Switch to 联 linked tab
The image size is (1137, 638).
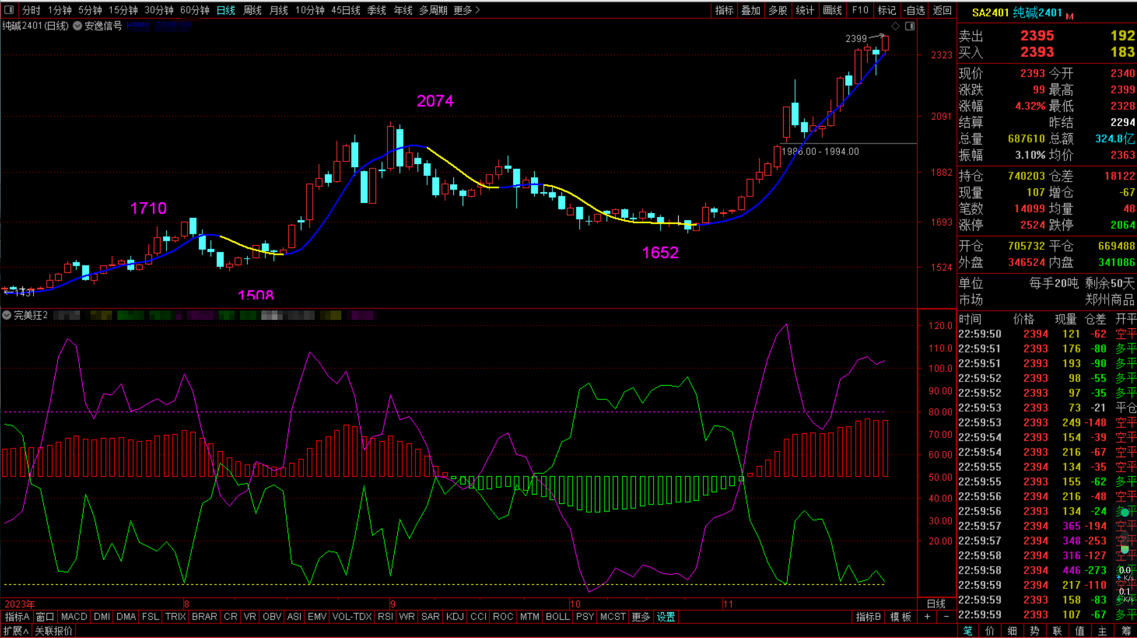[1057, 631]
